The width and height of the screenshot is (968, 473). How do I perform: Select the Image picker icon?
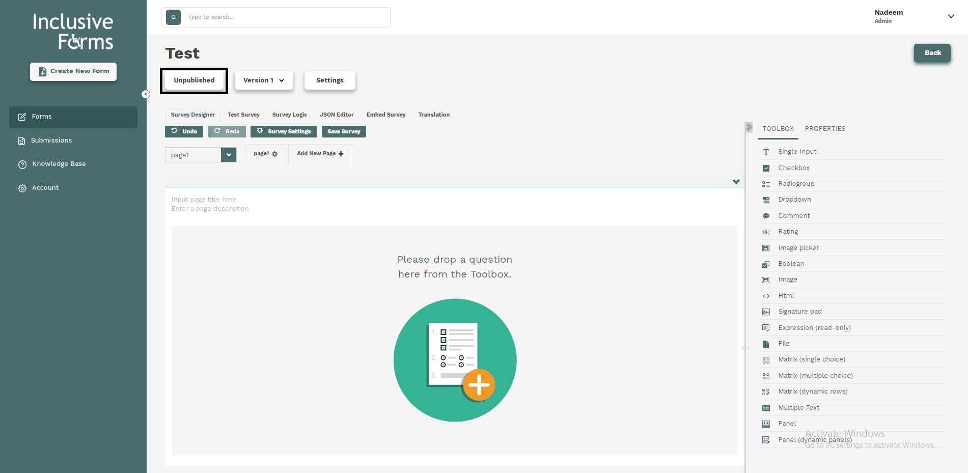coord(766,247)
